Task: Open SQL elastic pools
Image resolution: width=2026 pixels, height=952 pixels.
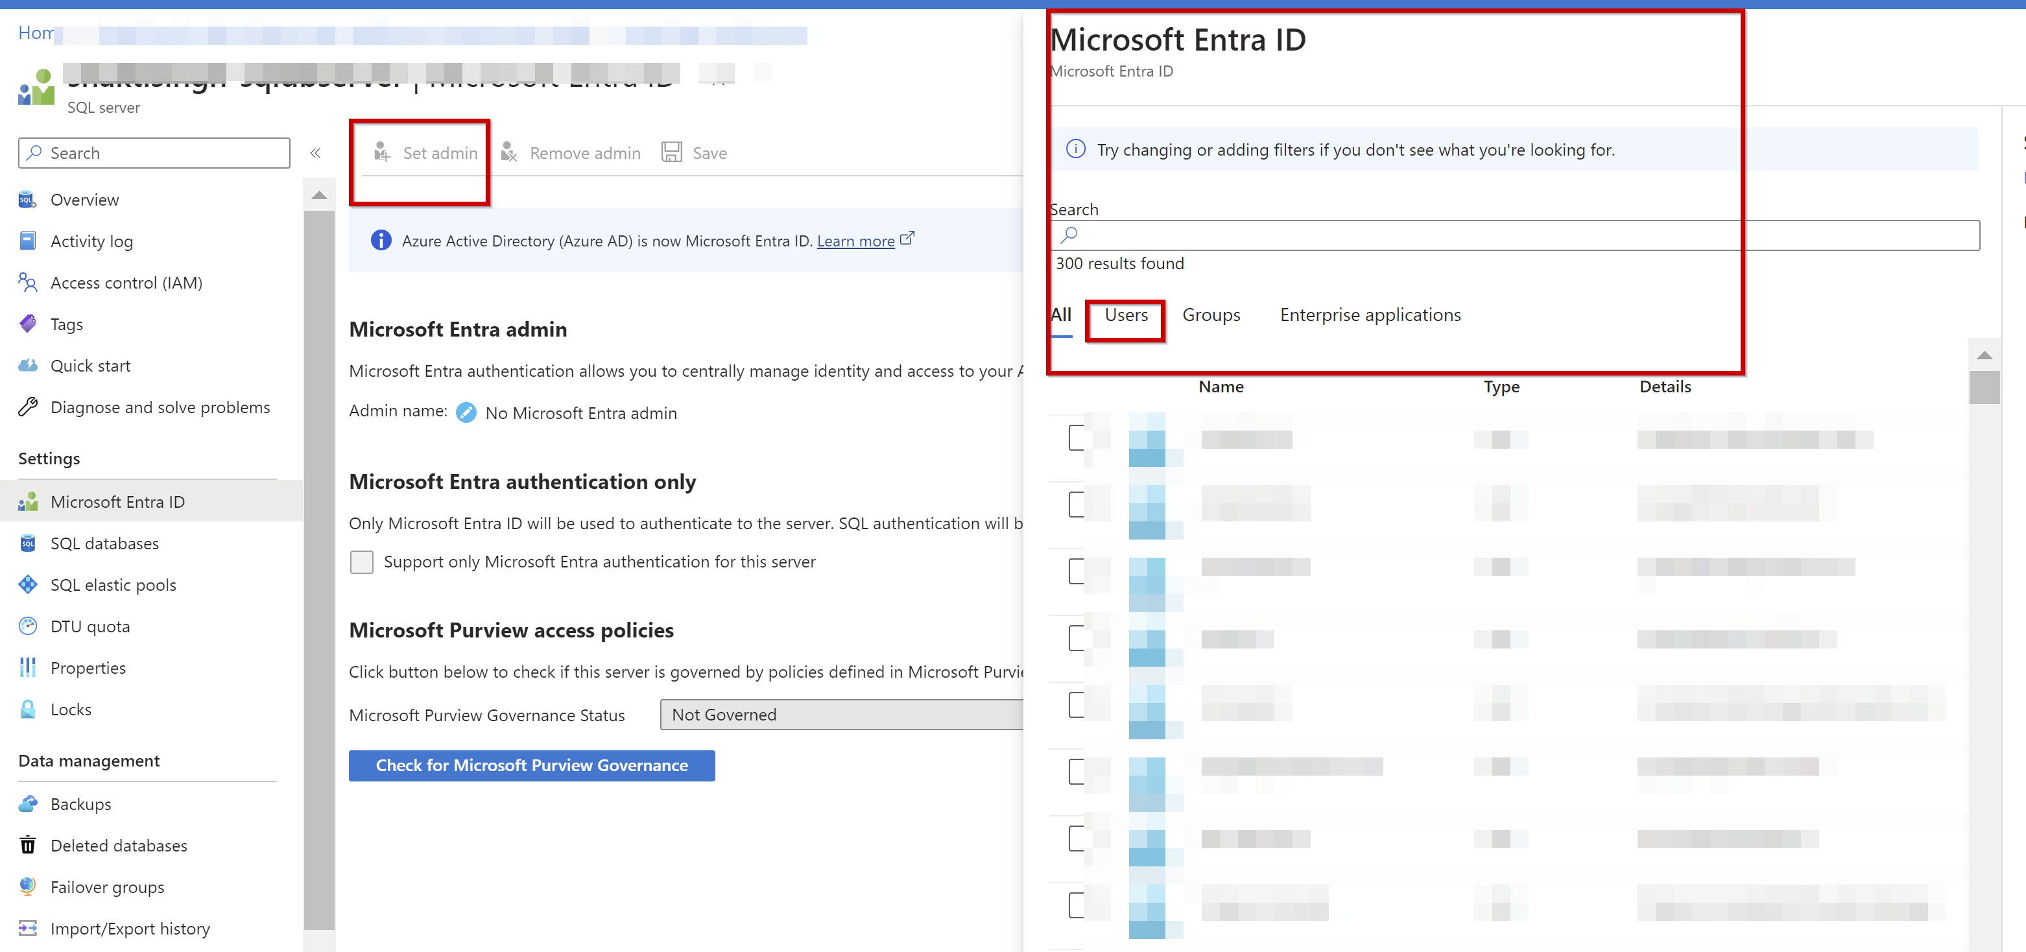Action: click(x=113, y=584)
